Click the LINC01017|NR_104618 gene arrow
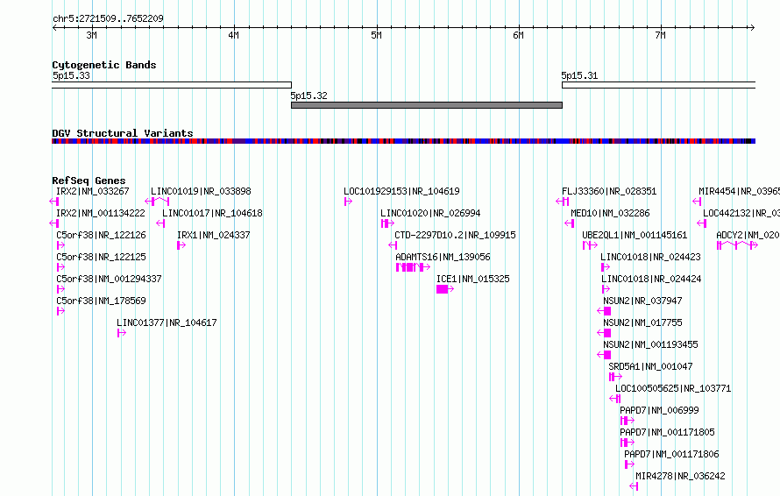This screenshot has width=780, height=496. click(160, 223)
